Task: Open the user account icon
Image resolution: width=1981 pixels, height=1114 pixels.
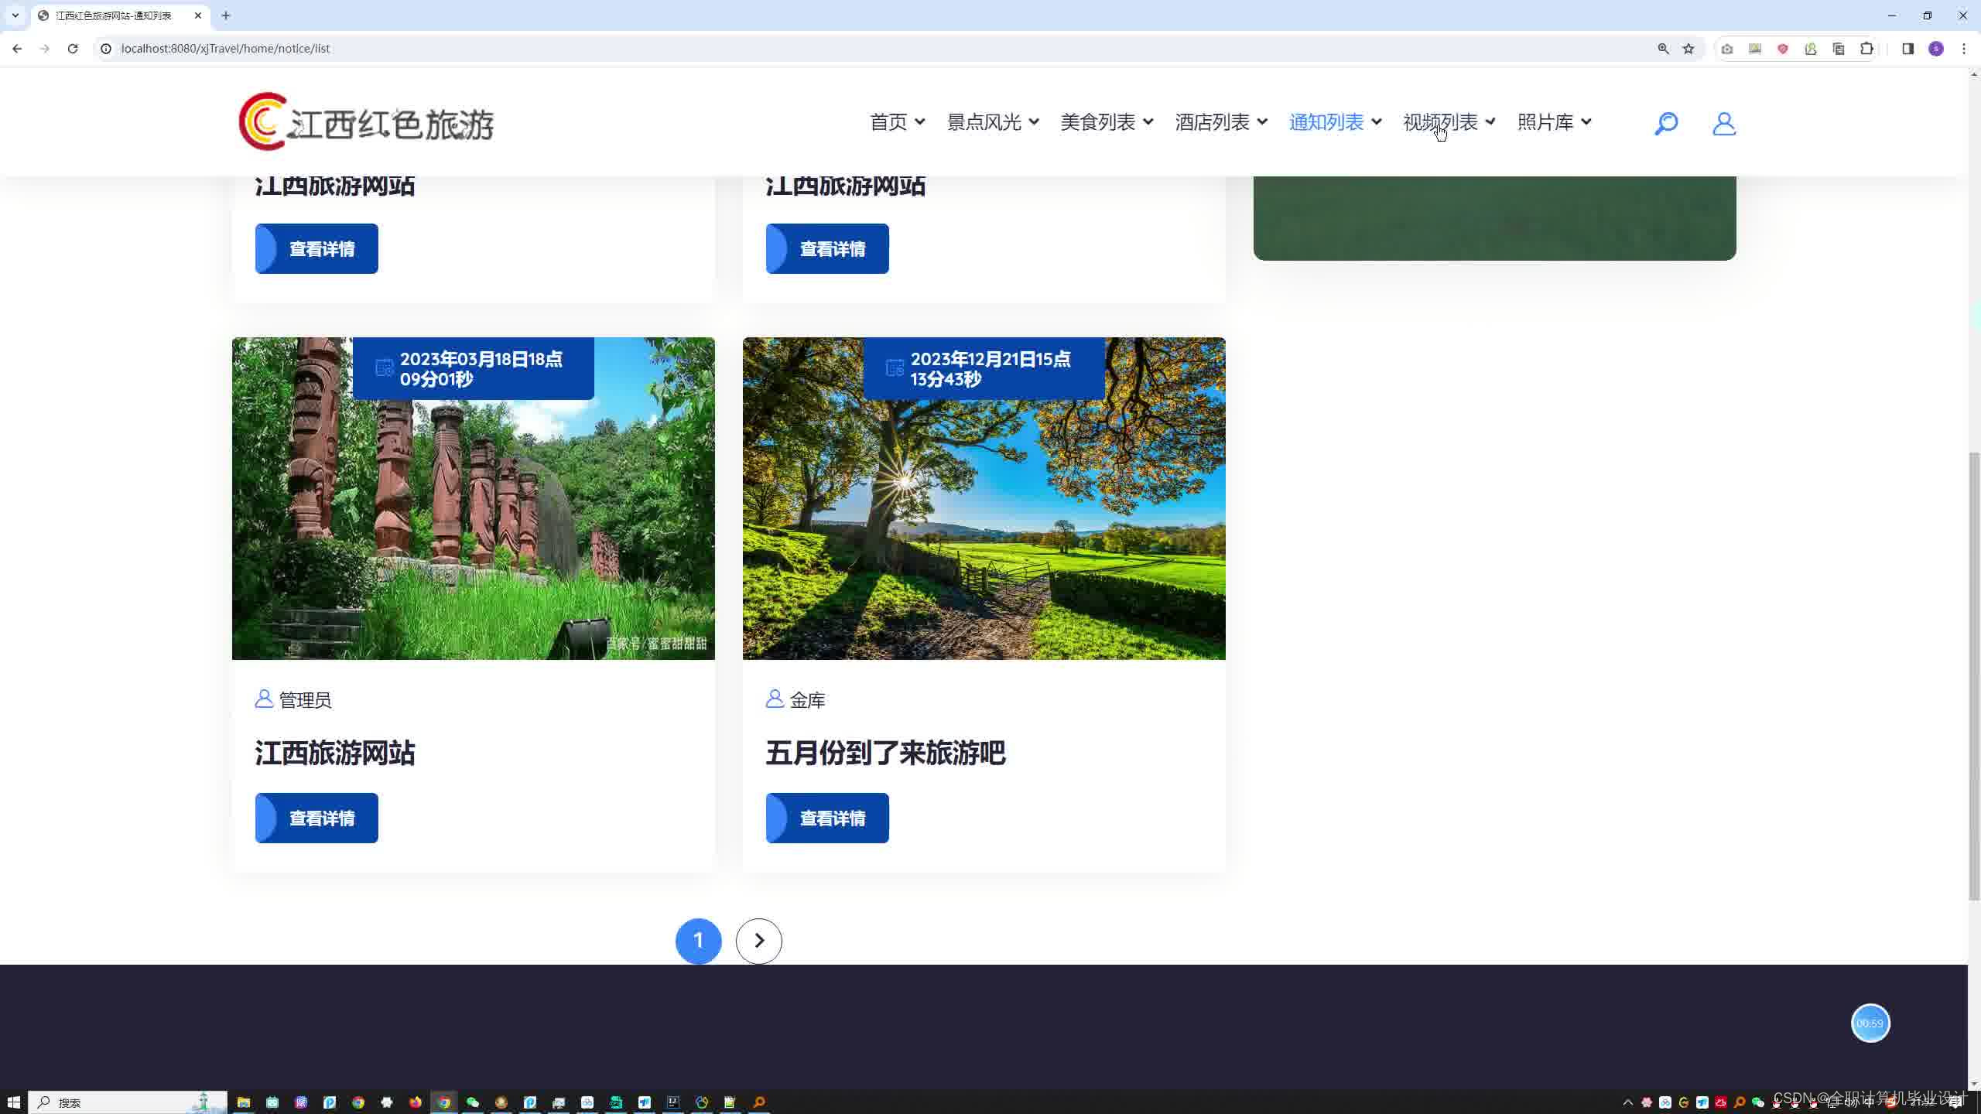Action: (1723, 123)
